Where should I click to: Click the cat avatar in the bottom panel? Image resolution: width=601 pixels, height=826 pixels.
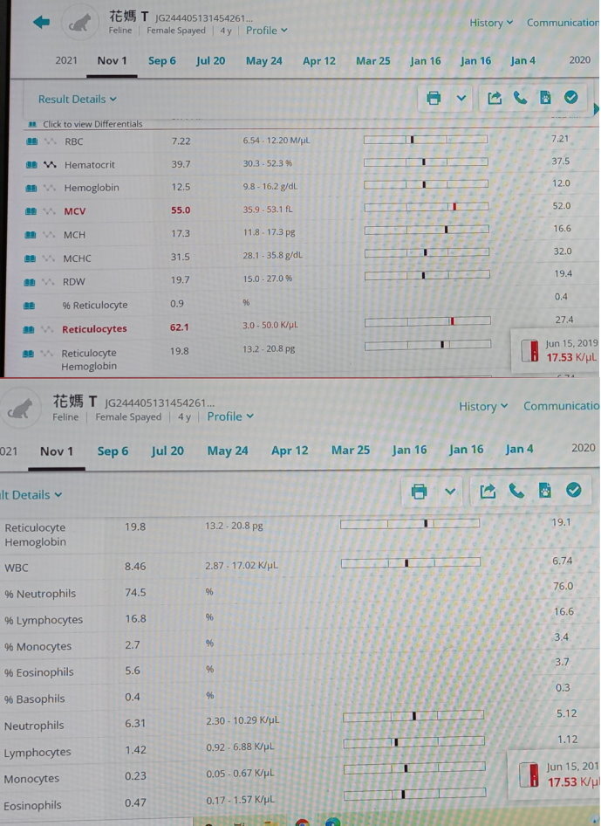(x=19, y=408)
